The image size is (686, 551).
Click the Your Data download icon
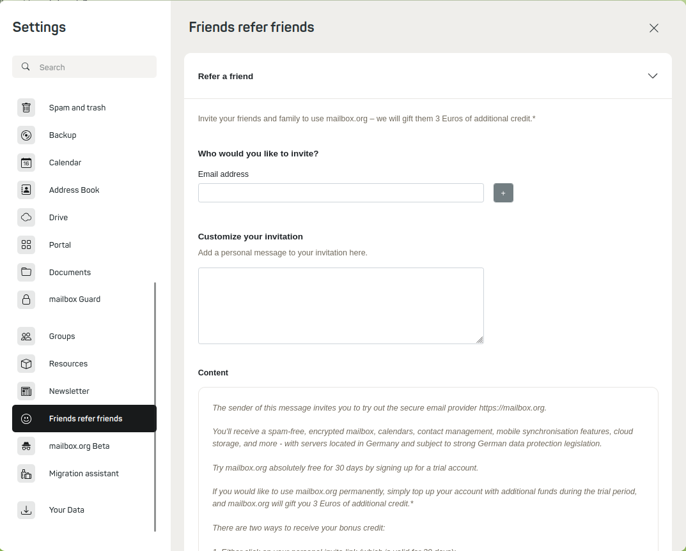pos(26,510)
